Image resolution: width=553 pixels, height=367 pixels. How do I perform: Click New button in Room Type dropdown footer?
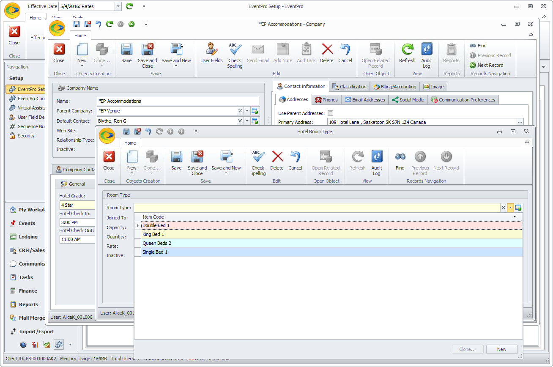click(502, 349)
